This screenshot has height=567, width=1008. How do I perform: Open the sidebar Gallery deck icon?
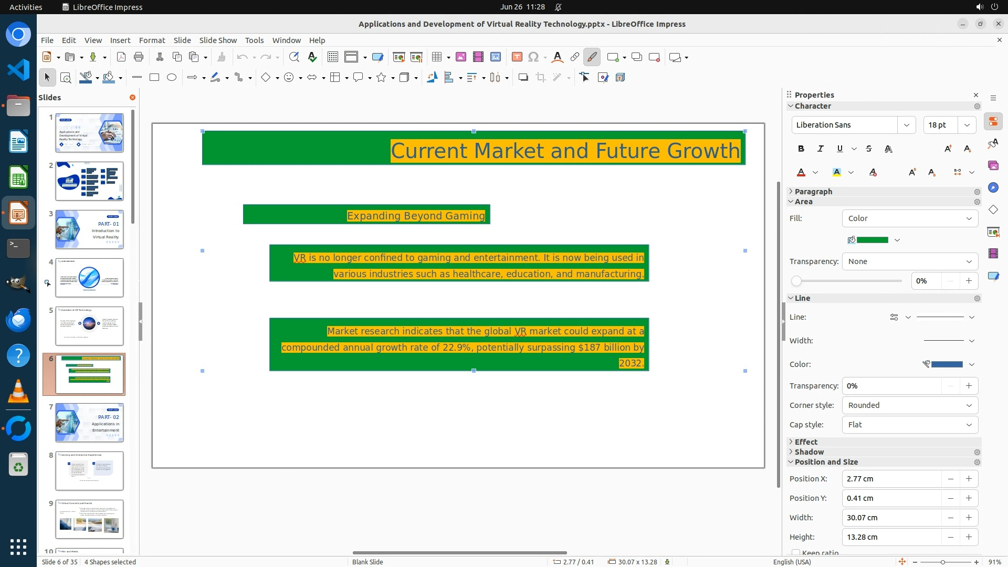click(x=993, y=165)
